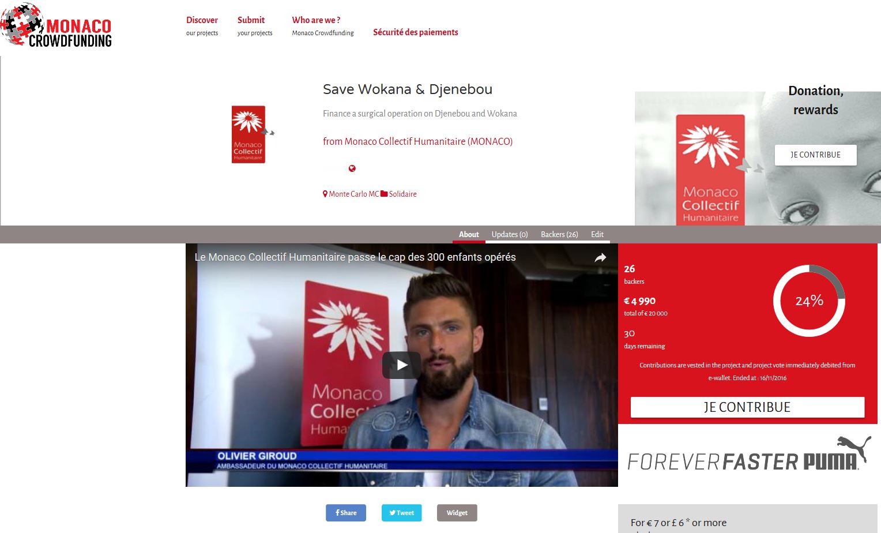Tweet the project on Twitter
The width and height of the screenshot is (881, 533).
401,513
